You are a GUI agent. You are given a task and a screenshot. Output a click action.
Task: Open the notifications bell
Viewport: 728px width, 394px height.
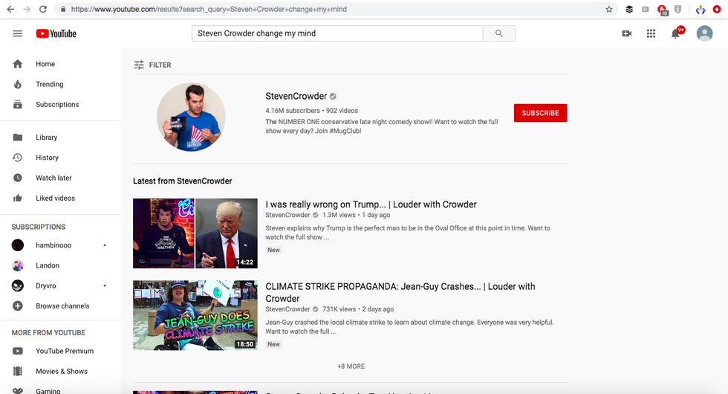[675, 33]
